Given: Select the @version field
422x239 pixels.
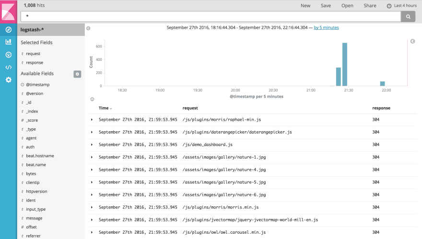Looking at the screenshot, I should [x=35, y=93].
